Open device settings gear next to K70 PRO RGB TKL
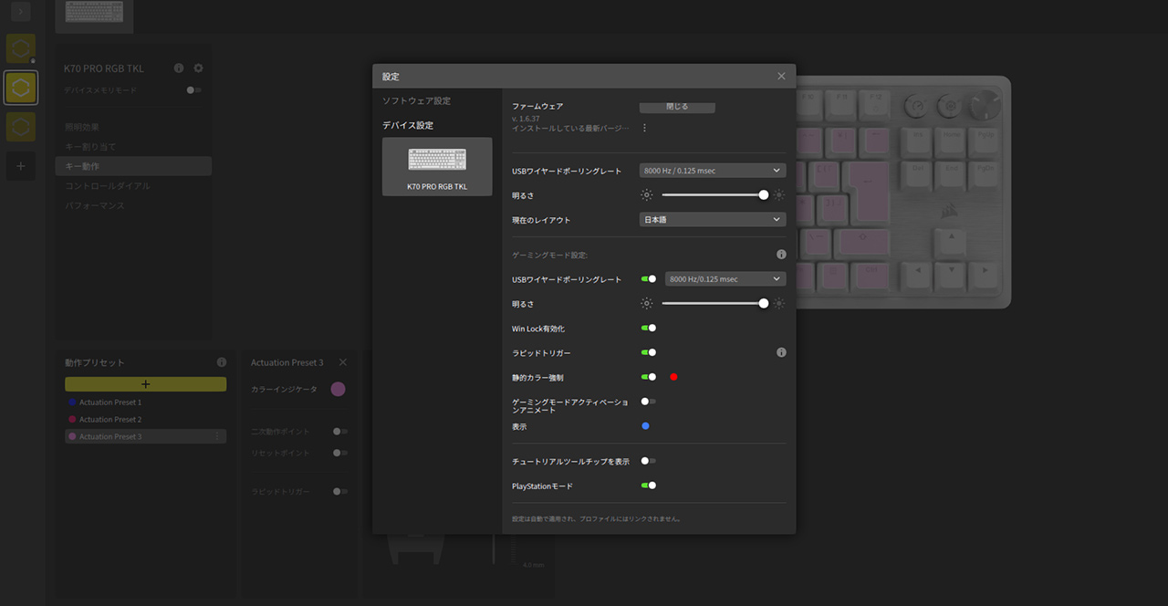The height and width of the screenshot is (606, 1168). click(199, 68)
